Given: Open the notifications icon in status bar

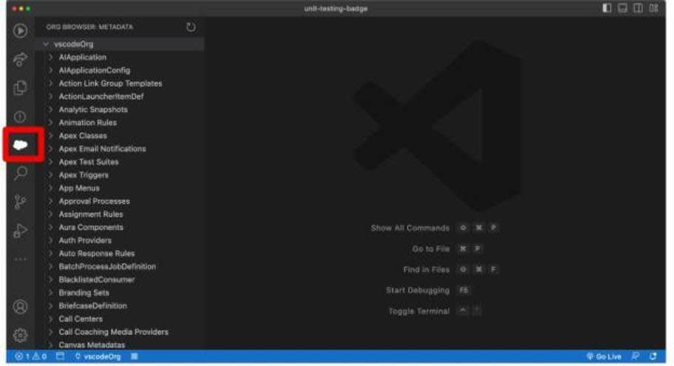Looking at the screenshot, I should [653, 356].
